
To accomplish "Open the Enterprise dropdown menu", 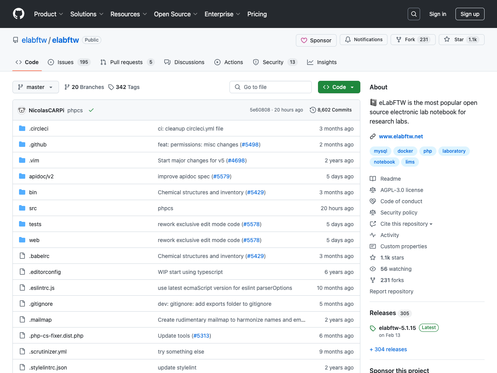I will [x=222, y=14].
